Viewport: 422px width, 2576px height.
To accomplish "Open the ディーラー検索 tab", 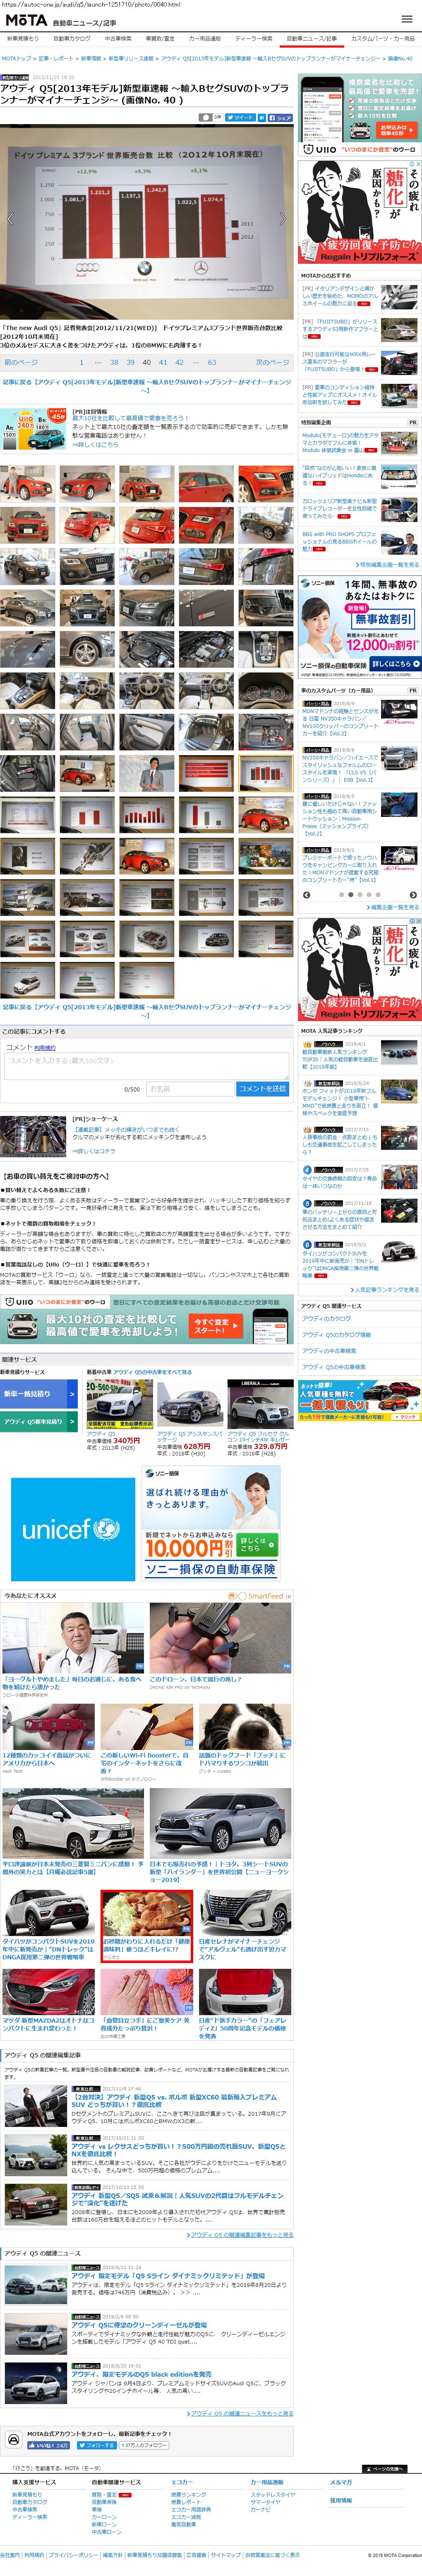I will click(x=253, y=38).
